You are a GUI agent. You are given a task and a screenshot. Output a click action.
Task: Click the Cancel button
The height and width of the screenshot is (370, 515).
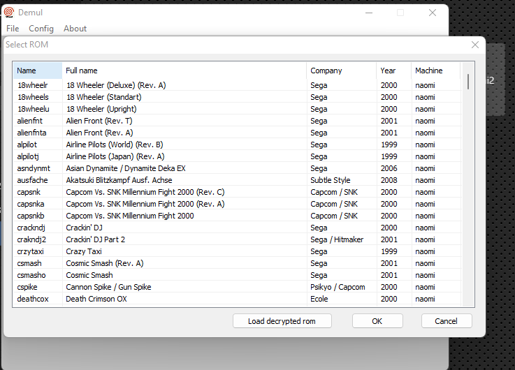coord(447,321)
